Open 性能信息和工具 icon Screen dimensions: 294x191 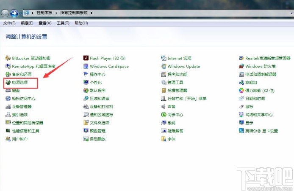tap(8, 131)
